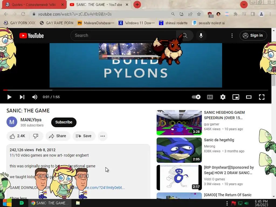Viewport: 276px width, 207px height.
Task: Click the share page icon in the address bar
Action: click(x=190, y=14)
